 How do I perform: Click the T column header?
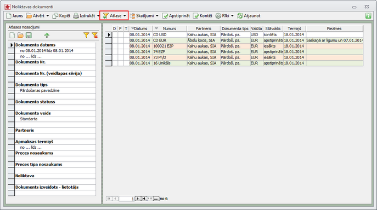pyautogui.click(x=126, y=28)
